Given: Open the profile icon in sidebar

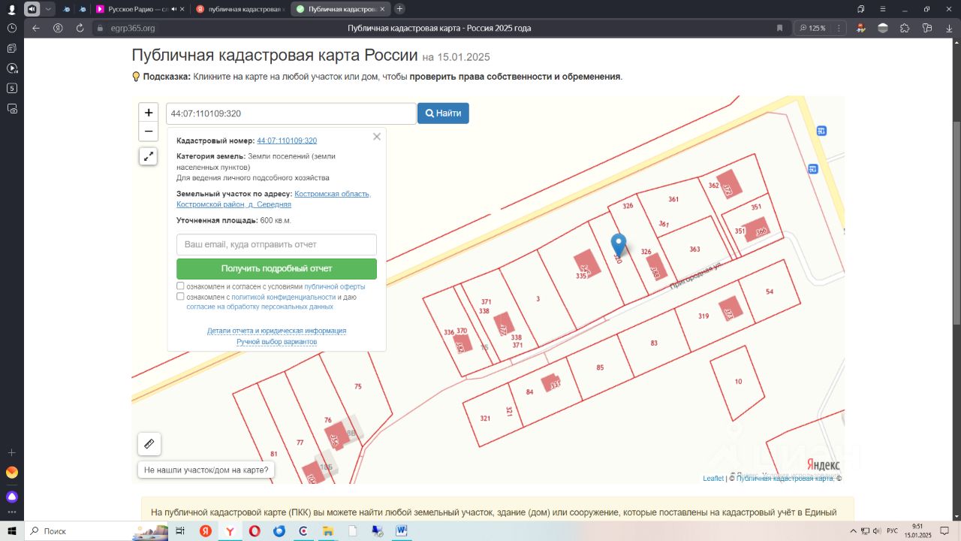Looking at the screenshot, I should click(x=11, y=9).
